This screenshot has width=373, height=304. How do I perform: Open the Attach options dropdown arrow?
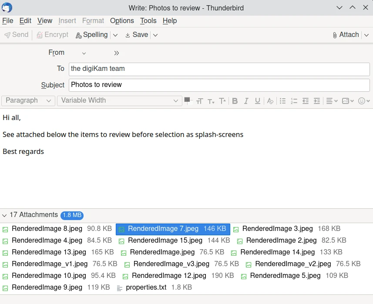(x=366, y=35)
